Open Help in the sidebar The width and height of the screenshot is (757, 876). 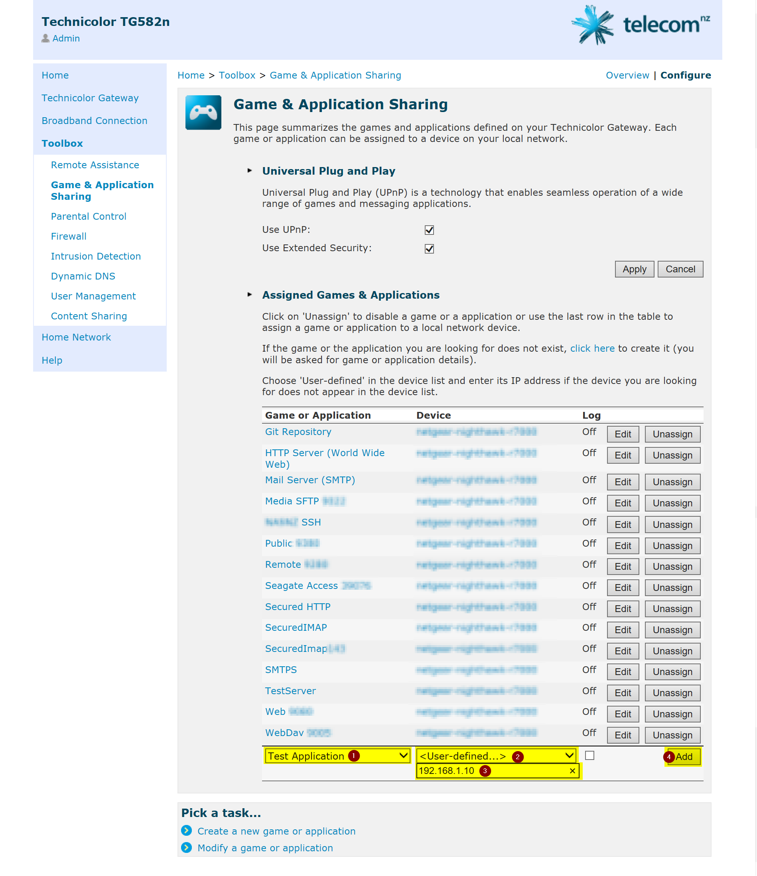pos(51,360)
